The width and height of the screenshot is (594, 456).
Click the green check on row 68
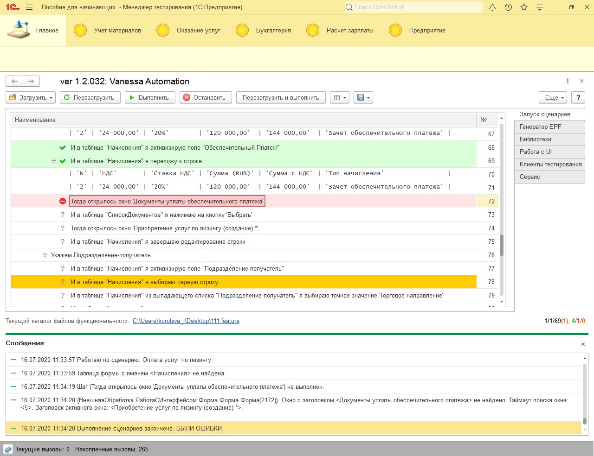click(63, 148)
